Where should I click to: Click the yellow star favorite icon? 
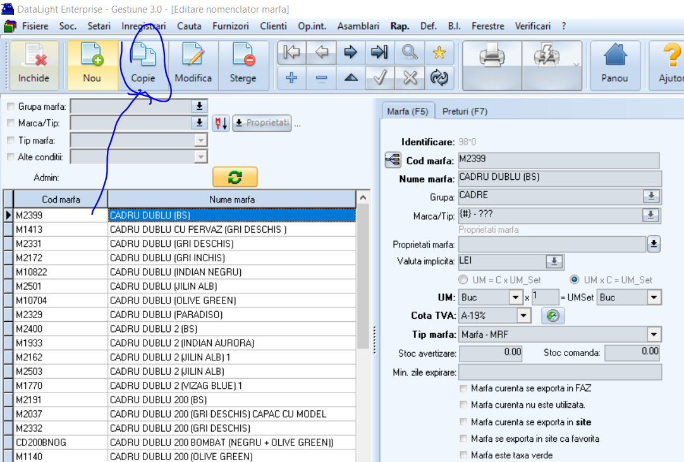(x=439, y=52)
